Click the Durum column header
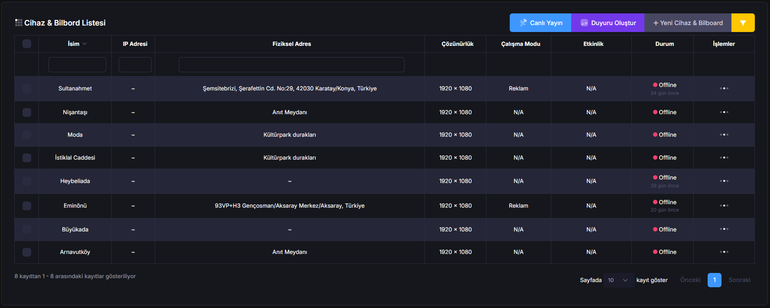The width and height of the screenshot is (770, 308). pyautogui.click(x=664, y=44)
